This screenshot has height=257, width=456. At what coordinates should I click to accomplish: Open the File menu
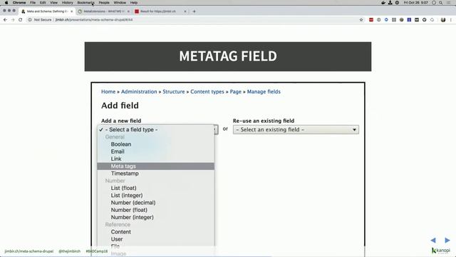click(33, 3)
